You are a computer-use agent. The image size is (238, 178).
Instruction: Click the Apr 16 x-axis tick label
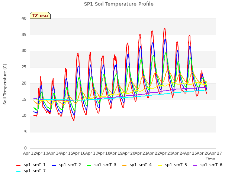tap(79, 153)
